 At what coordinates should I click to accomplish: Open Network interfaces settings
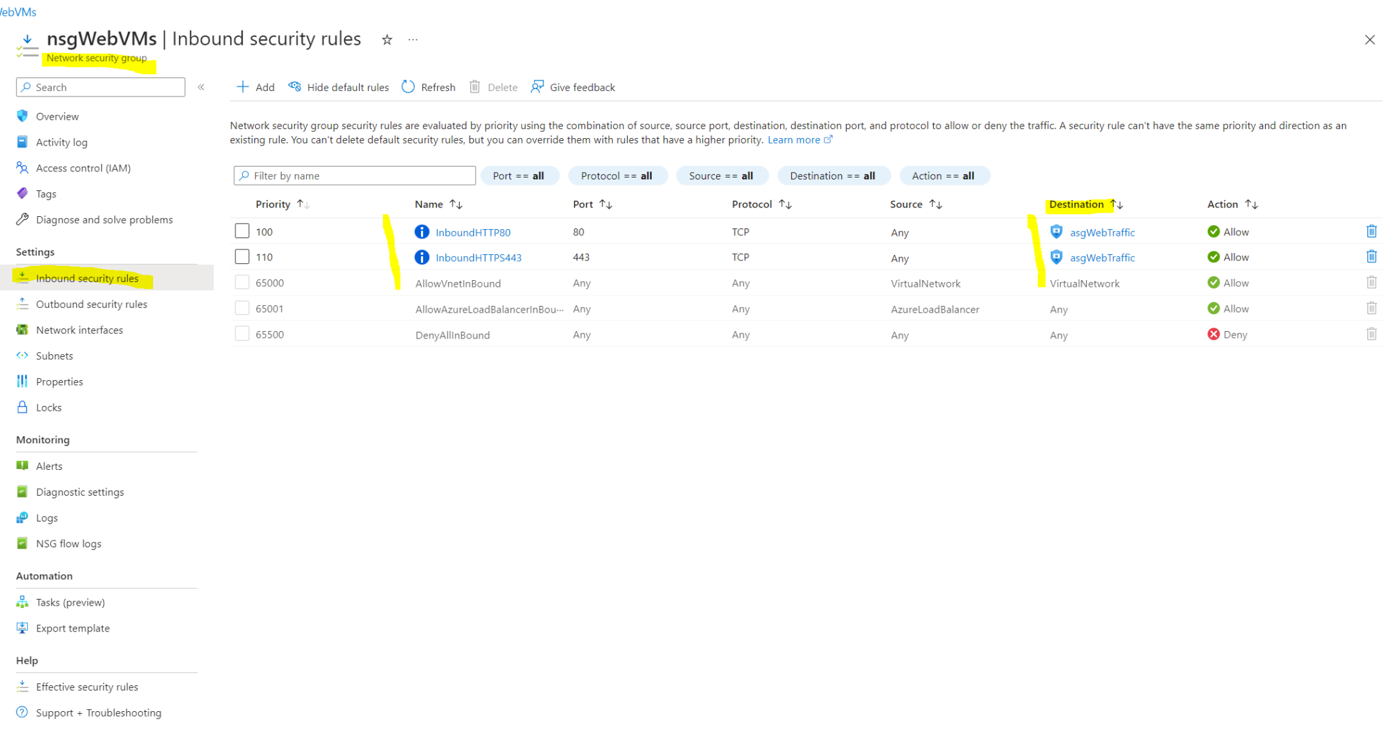tap(80, 330)
